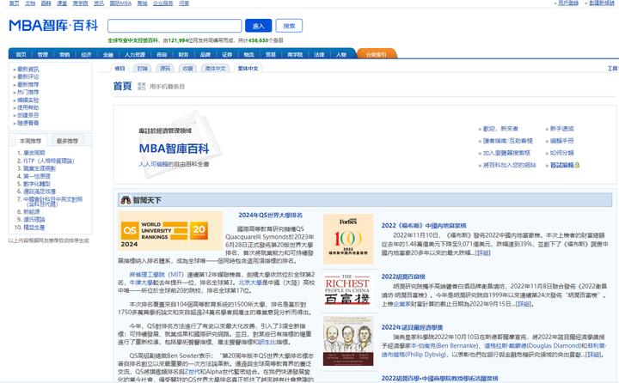Click the lock icon after 嘗試編輯
619x383 pixels.
577,165
